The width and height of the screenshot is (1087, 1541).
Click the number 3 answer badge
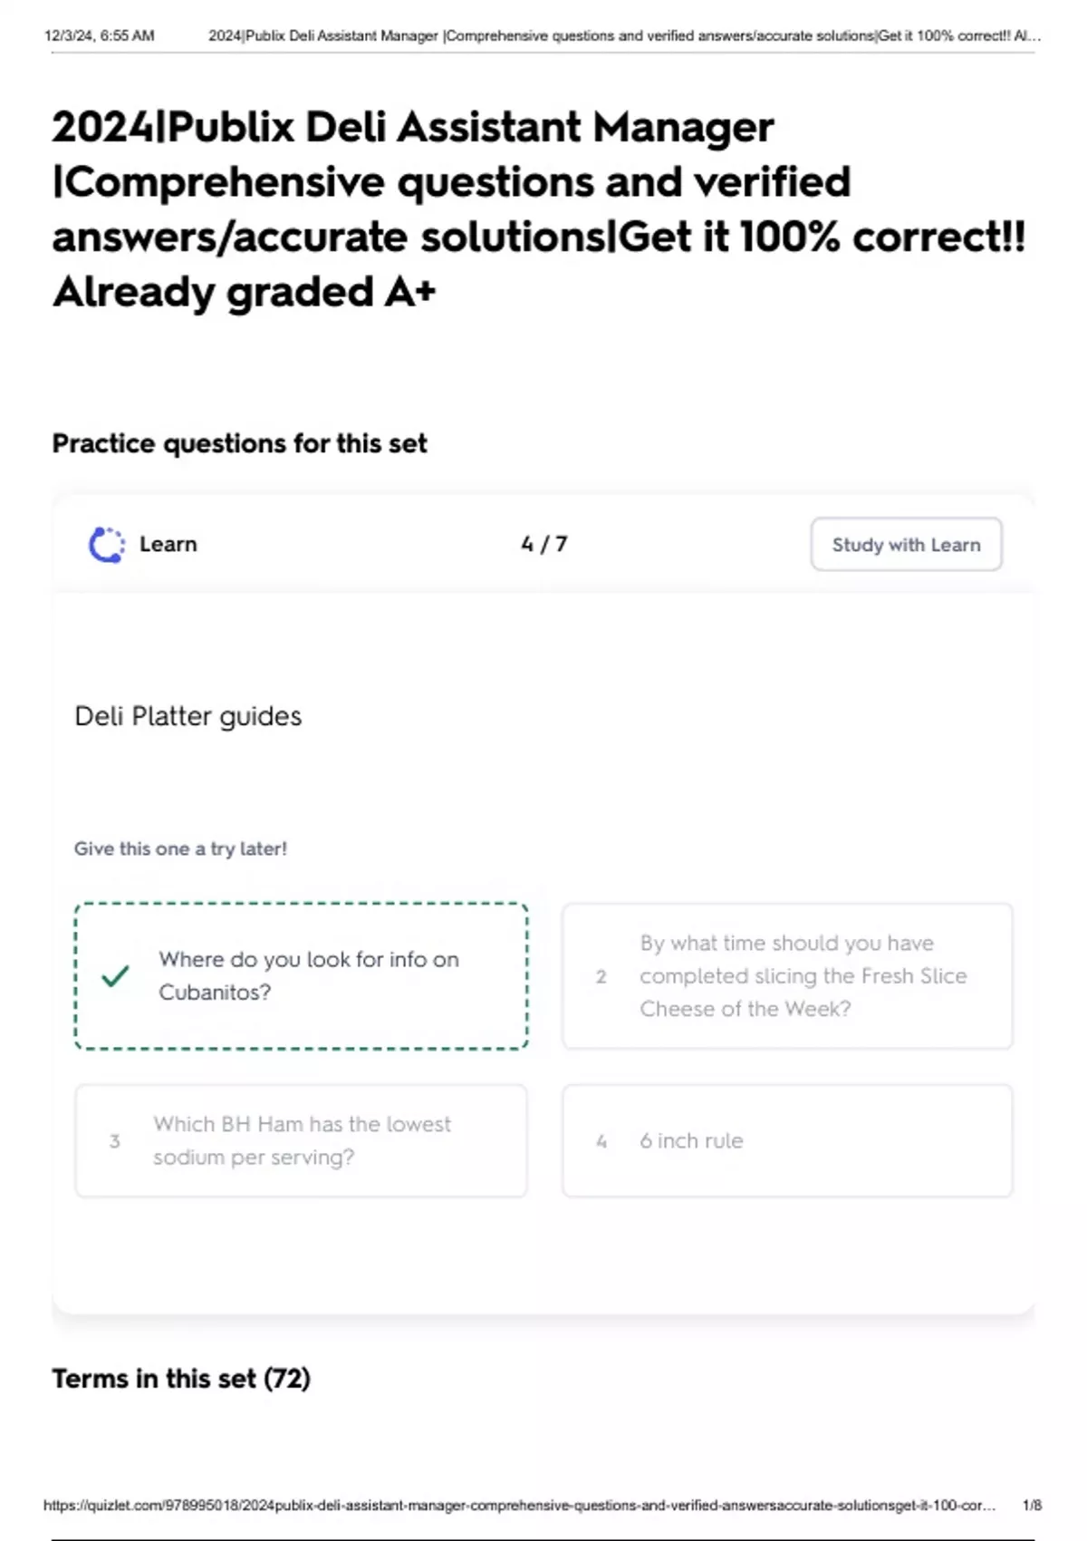(x=115, y=1141)
